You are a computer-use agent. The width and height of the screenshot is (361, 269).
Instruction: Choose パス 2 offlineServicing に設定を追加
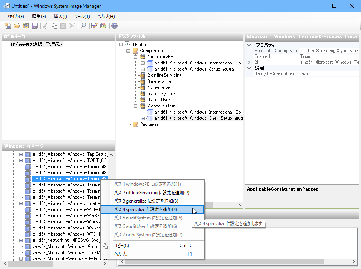(152, 193)
